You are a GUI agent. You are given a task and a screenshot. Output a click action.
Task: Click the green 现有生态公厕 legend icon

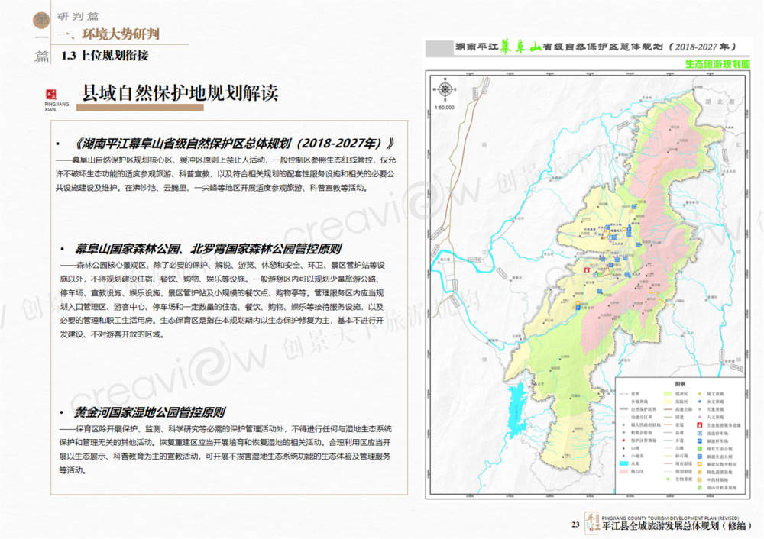pyautogui.click(x=700, y=449)
